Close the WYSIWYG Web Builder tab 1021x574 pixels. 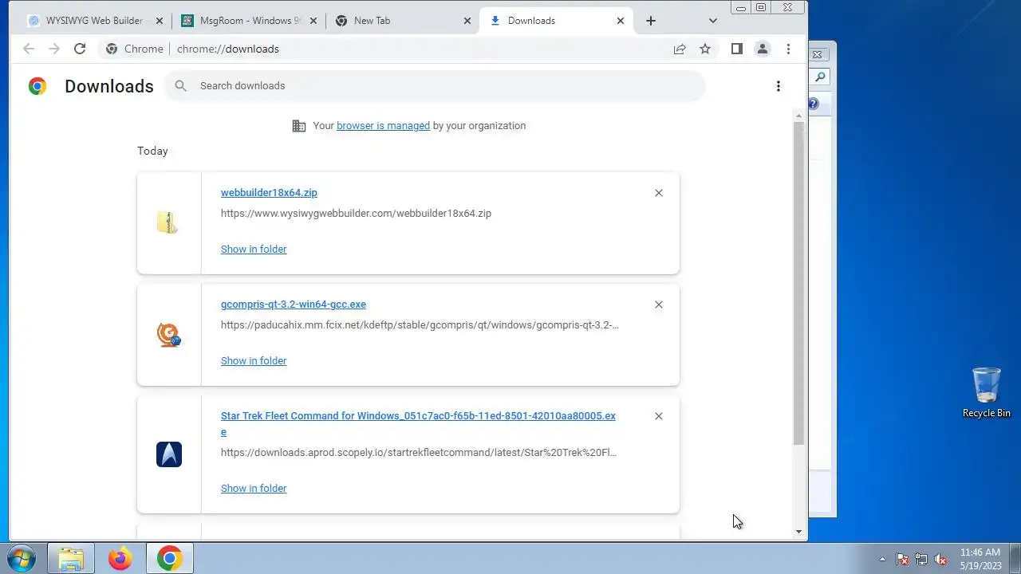pyautogui.click(x=158, y=21)
